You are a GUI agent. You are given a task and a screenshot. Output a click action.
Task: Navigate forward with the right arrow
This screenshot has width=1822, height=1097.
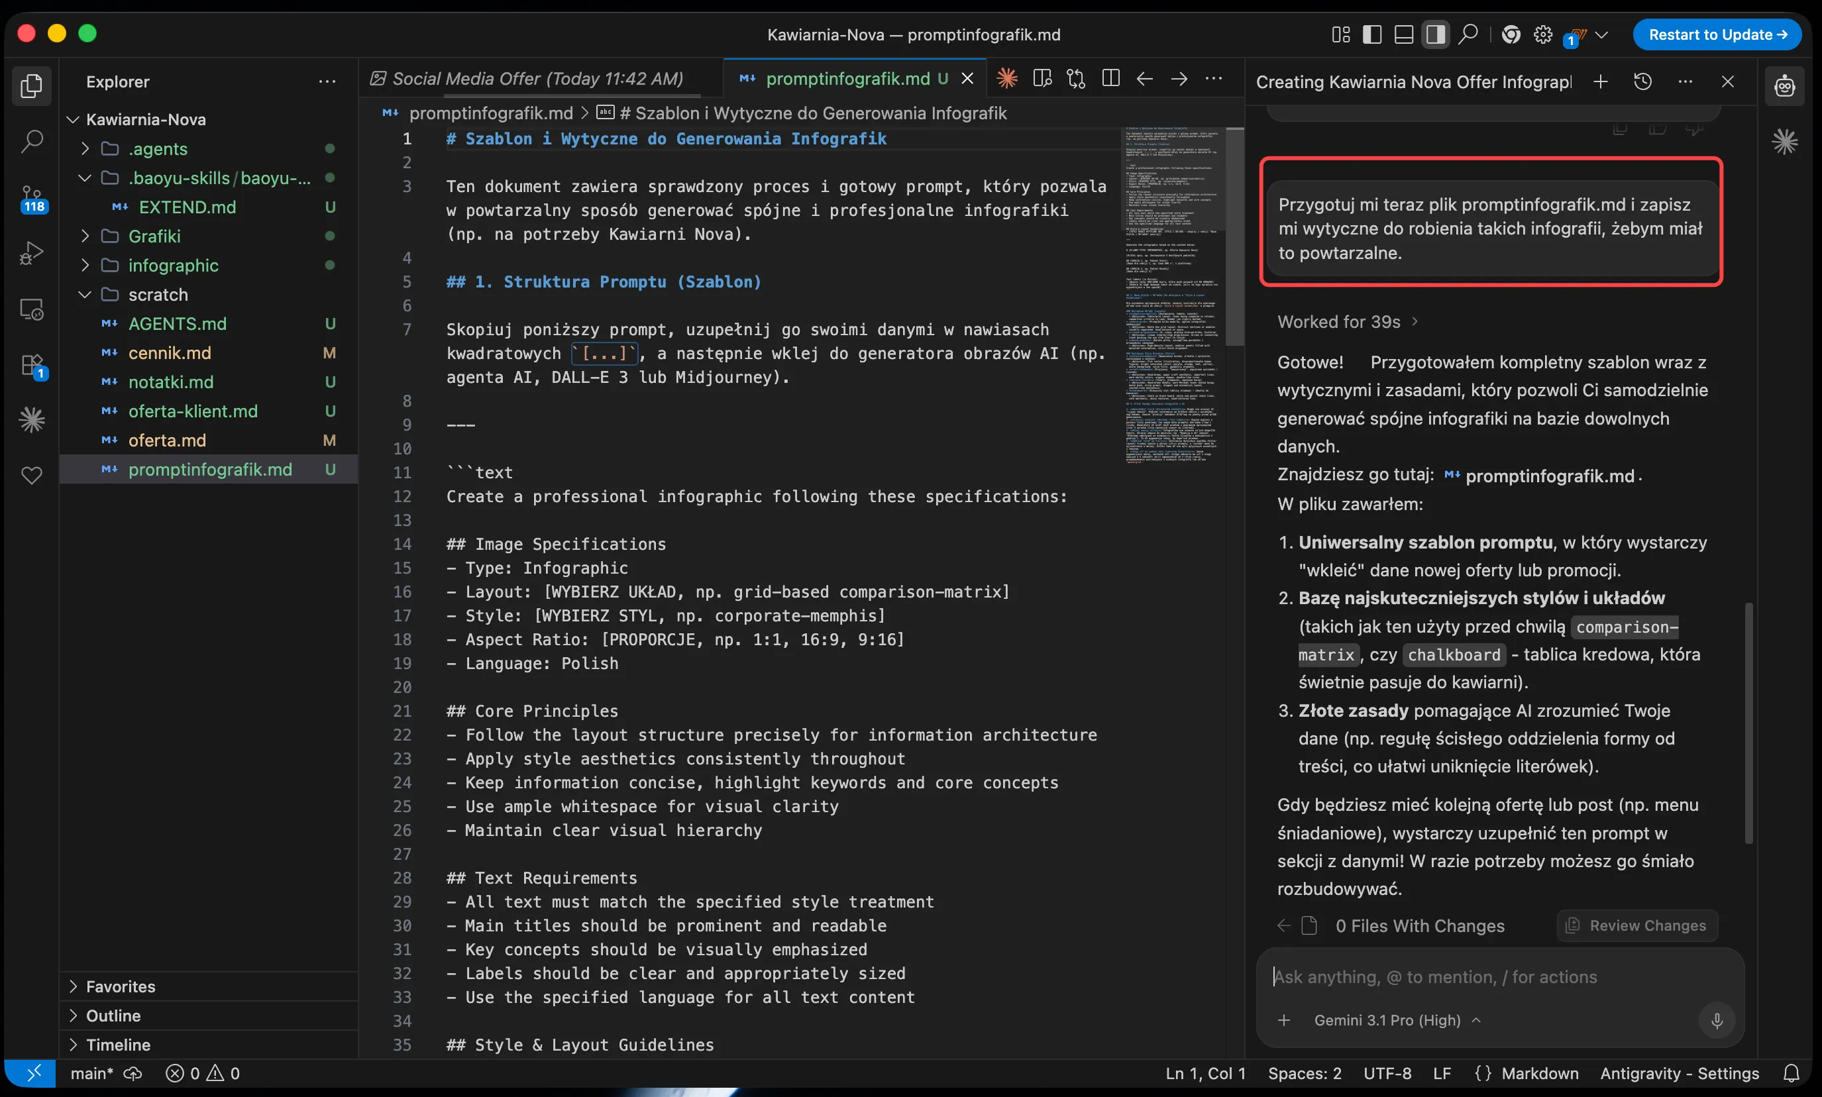[1179, 78]
